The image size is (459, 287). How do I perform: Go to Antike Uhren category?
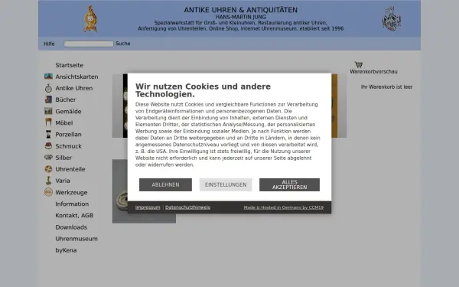(x=74, y=88)
